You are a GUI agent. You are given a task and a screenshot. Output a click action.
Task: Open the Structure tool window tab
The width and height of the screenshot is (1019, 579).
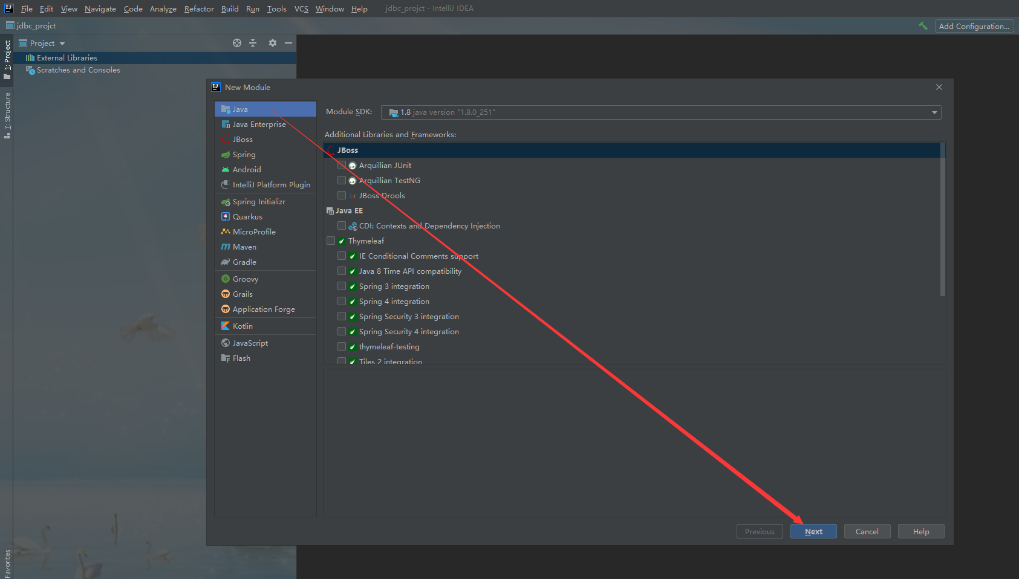(x=7, y=115)
